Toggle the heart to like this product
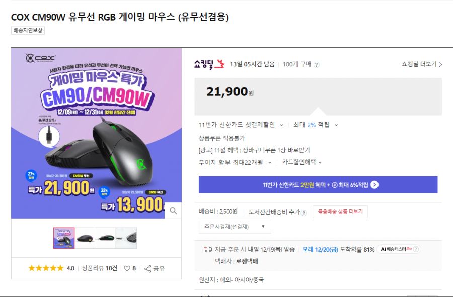The image size is (453, 297). [127, 268]
